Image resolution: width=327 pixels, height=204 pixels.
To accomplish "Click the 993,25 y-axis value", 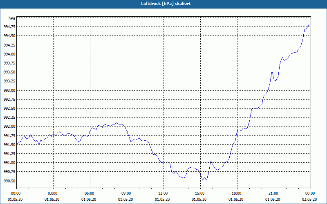I will (x=9, y=81).
